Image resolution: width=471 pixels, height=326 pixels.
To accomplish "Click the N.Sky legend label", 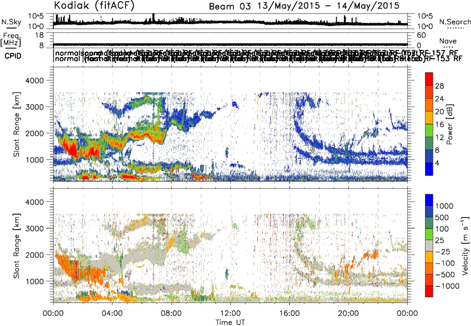I will [x=11, y=22].
